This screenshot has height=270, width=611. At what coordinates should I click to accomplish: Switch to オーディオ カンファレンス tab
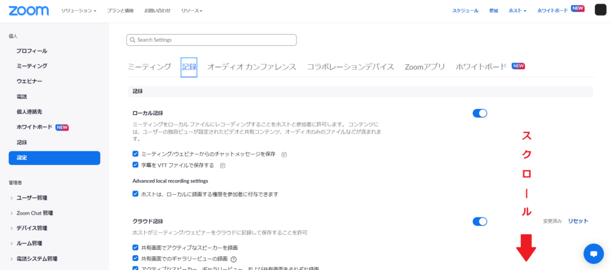coord(251,67)
